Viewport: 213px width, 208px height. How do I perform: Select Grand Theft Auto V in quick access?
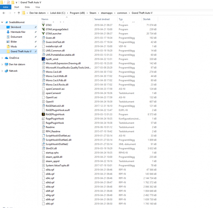pyautogui.click(x=19, y=52)
